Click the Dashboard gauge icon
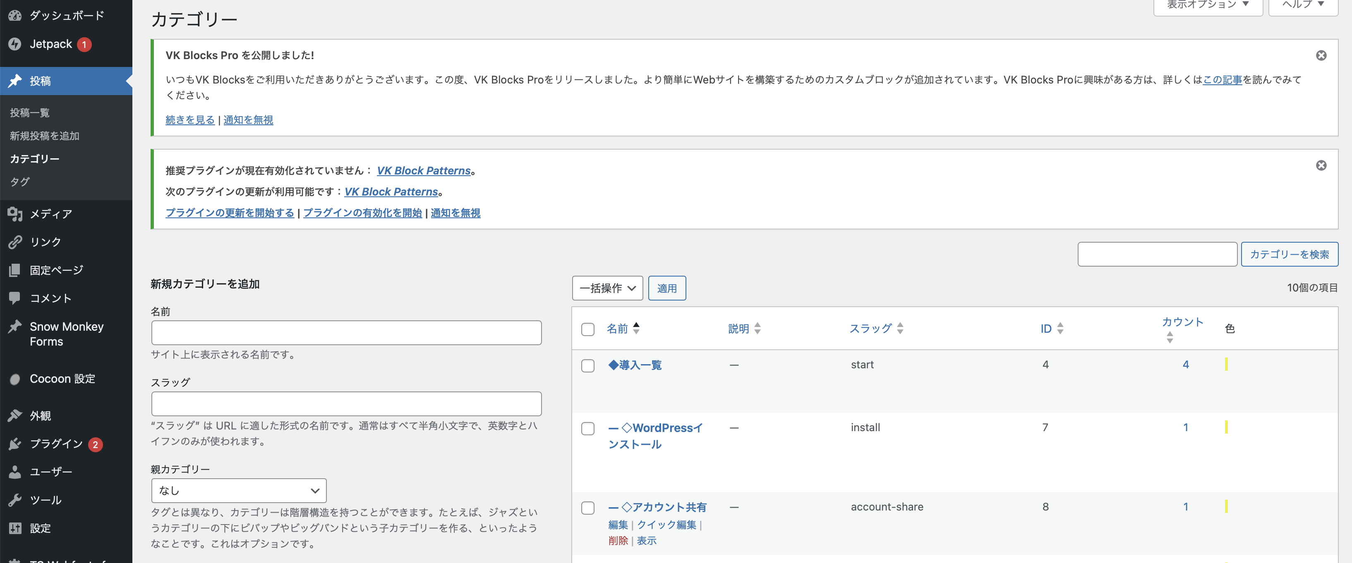This screenshot has height=563, width=1352. tap(15, 16)
